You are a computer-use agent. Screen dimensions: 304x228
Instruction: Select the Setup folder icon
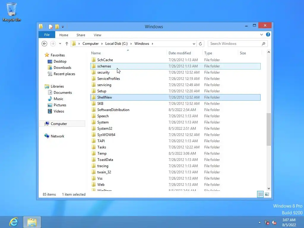(x=94, y=91)
